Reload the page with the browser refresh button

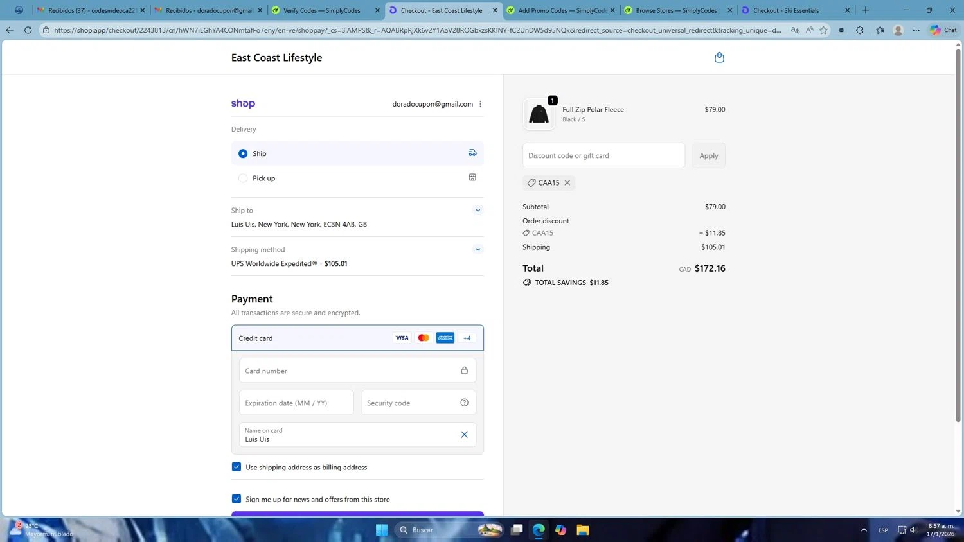(28, 30)
